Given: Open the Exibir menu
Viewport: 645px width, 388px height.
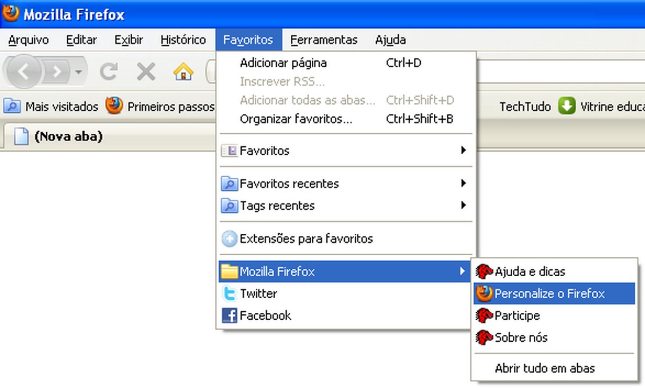Looking at the screenshot, I should coord(129,40).
